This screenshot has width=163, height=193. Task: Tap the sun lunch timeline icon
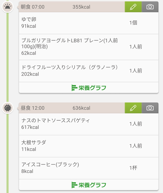(8, 108)
